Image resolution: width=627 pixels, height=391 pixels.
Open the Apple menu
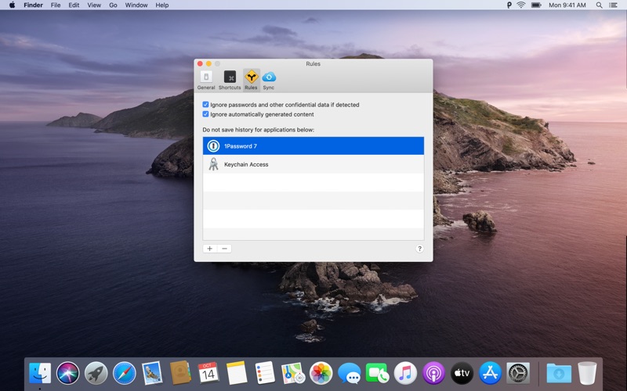(12, 5)
